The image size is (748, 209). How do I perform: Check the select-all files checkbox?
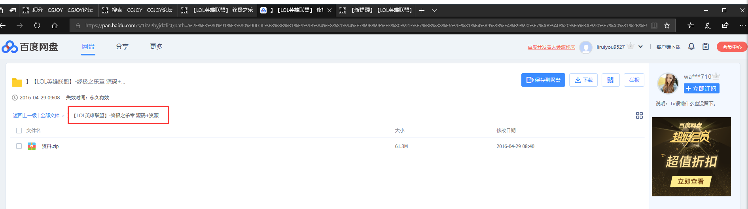tap(19, 131)
